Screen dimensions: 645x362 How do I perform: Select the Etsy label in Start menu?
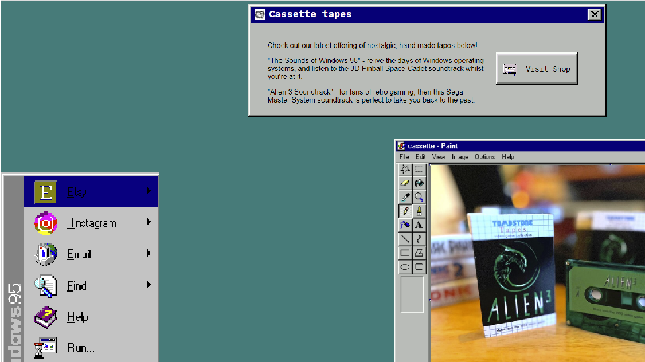coord(77,192)
